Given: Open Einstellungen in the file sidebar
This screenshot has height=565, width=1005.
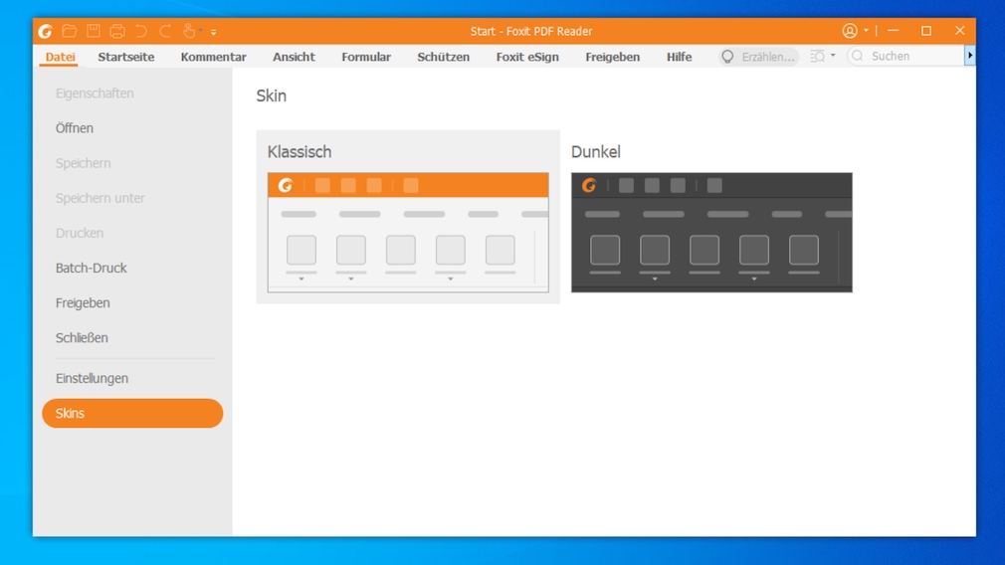Looking at the screenshot, I should pyautogui.click(x=92, y=378).
